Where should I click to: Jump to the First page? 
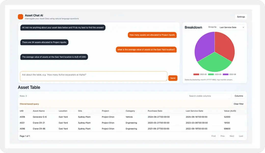(214, 136)
